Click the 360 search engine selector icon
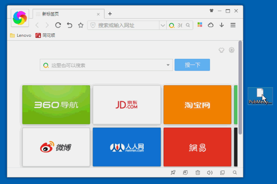 [171, 26]
